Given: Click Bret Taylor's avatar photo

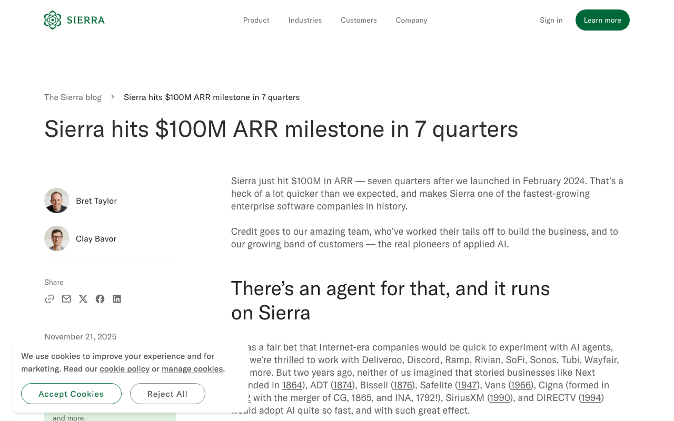Looking at the screenshot, I should pos(57,201).
